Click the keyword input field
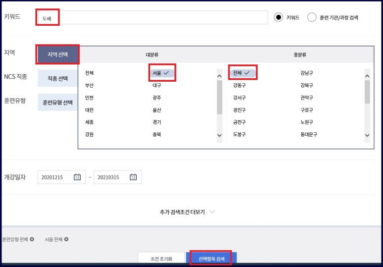Screen dimensions: 383x267 click(153, 17)
